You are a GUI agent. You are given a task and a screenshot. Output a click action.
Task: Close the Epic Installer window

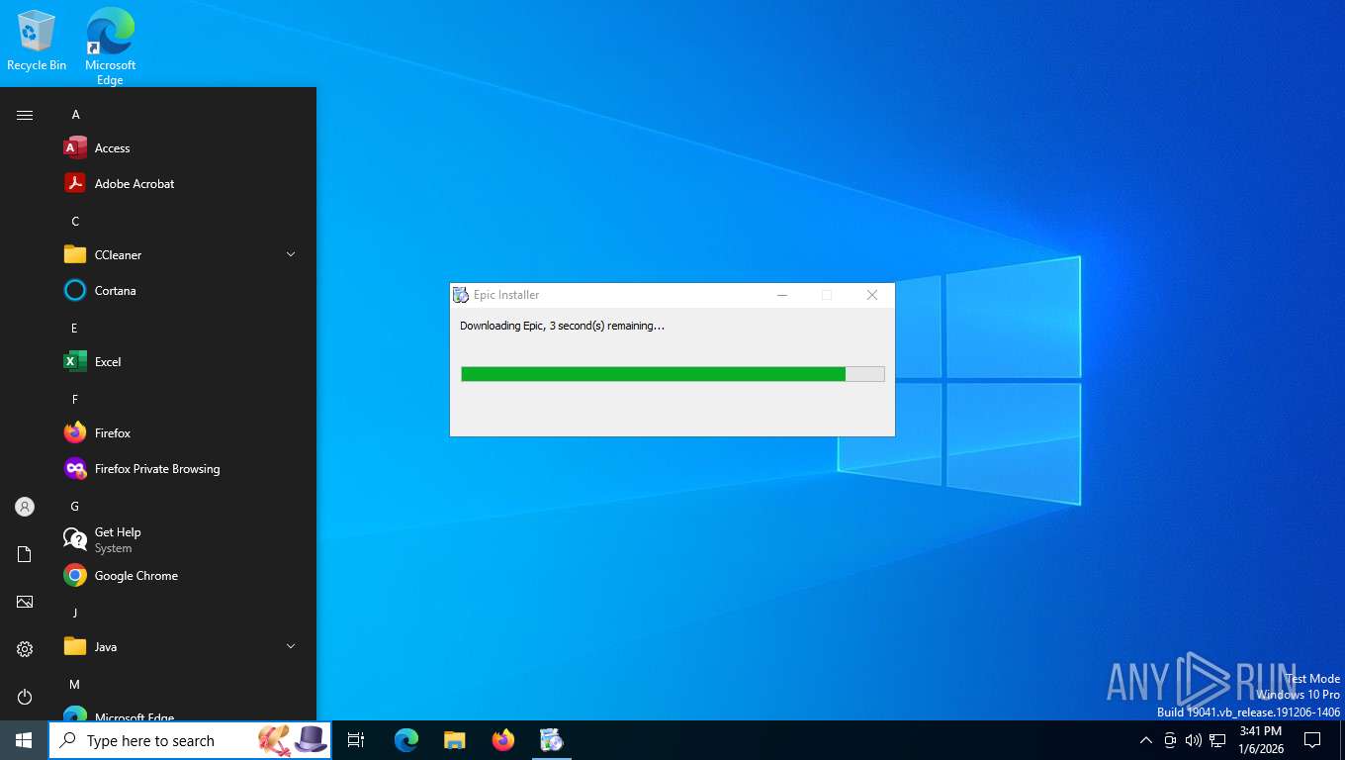click(x=872, y=295)
